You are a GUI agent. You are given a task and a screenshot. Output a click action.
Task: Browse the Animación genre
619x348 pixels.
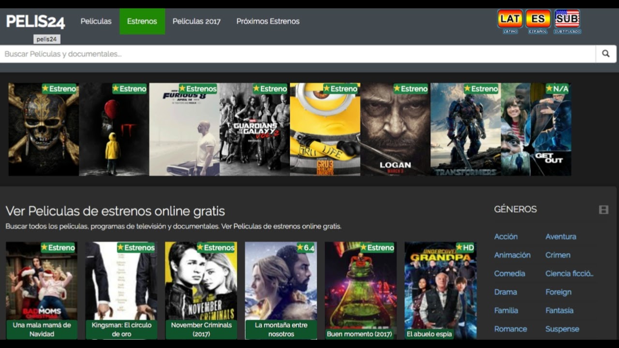(x=512, y=255)
